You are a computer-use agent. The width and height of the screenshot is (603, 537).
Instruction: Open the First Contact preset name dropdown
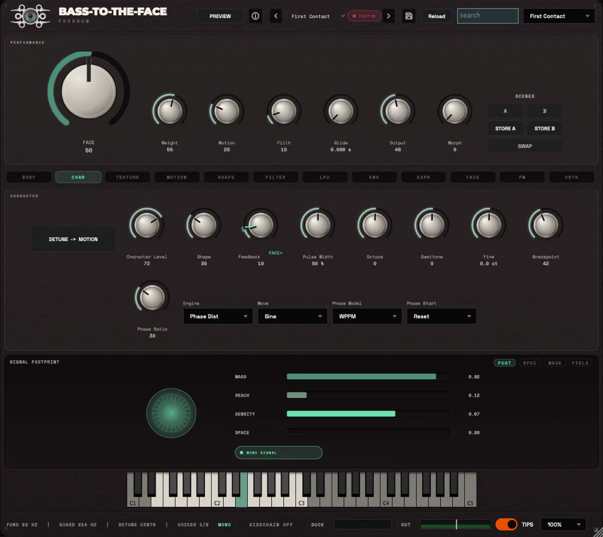coord(317,16)
